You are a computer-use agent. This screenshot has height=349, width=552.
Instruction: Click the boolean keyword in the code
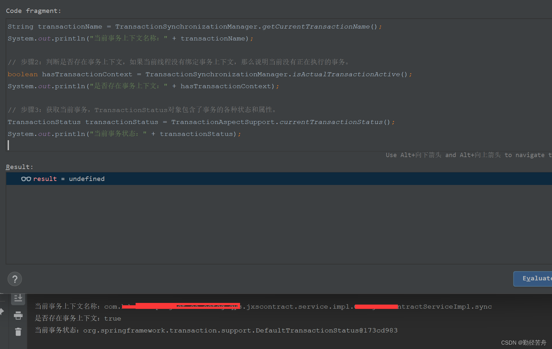(x=23, y=74)
